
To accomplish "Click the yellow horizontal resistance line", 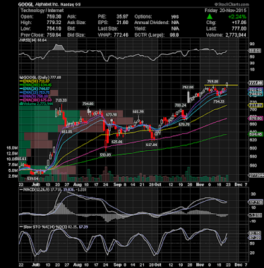I will (x=221, y=85).
